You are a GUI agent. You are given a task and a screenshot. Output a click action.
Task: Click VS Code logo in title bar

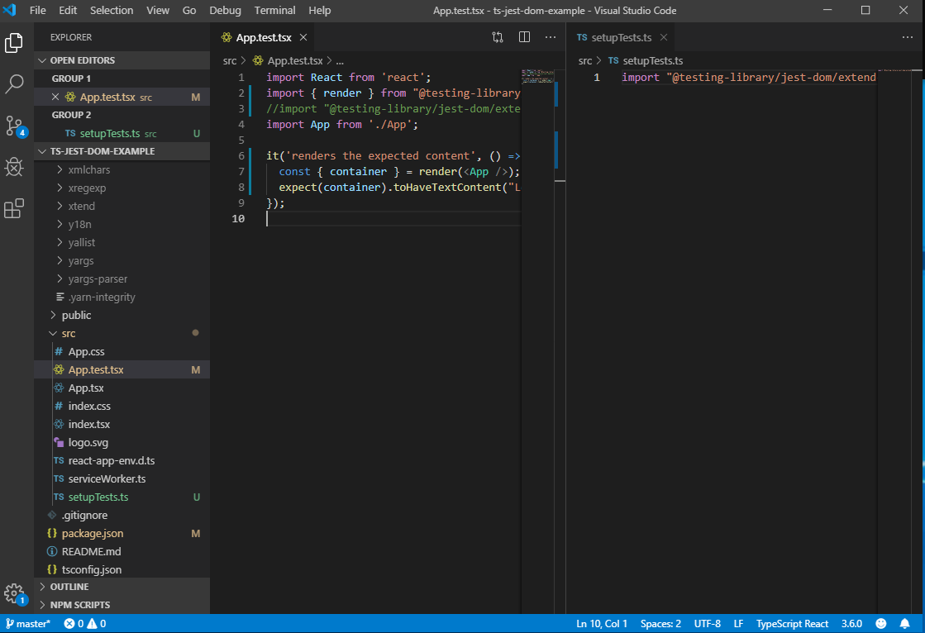coord(10,10)
